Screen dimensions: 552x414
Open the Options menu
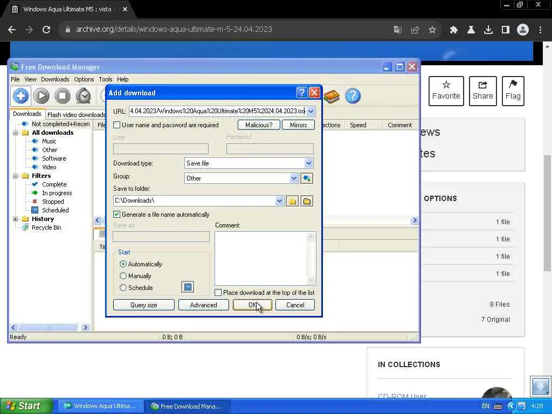pyautogui.click(x=84, y=79)
